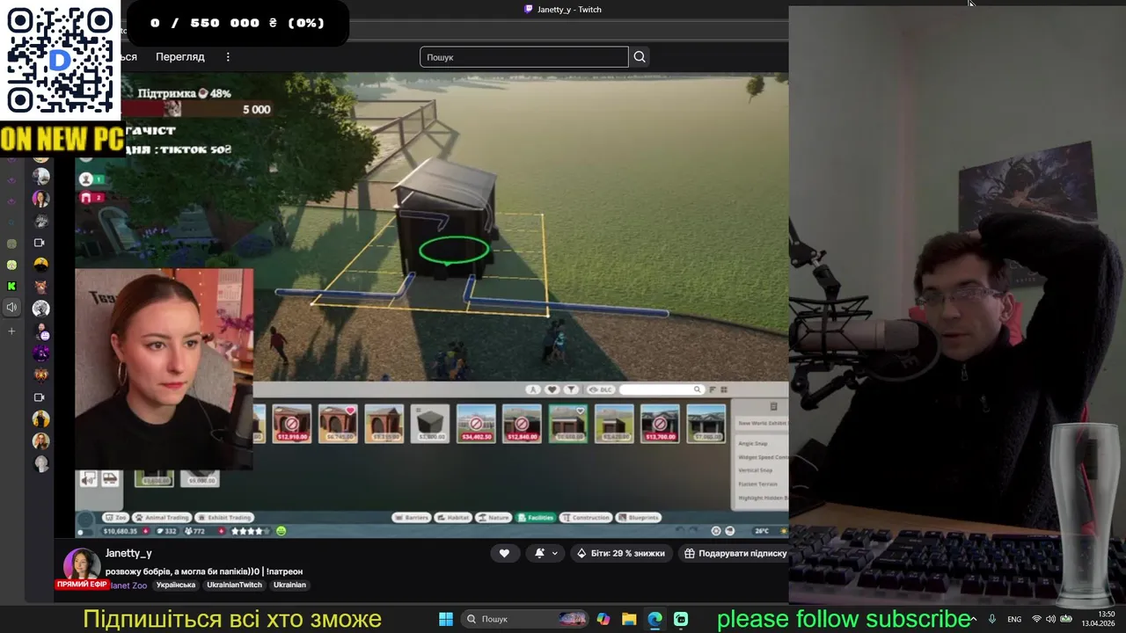1126x633 pixels.
Task: Toggle the DLC visibility filter
Action: point(600,389)
